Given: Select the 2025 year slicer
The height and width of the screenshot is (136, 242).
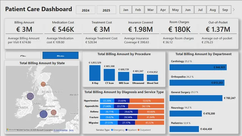Looking at the screenshot, I should coord(106,10).
